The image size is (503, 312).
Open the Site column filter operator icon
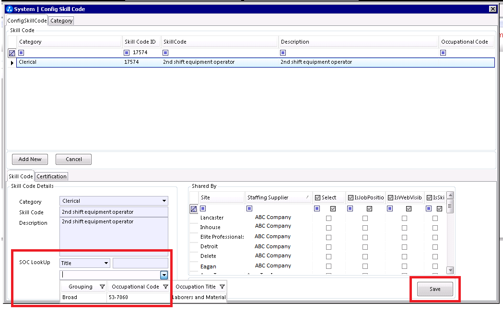(203, 208)
